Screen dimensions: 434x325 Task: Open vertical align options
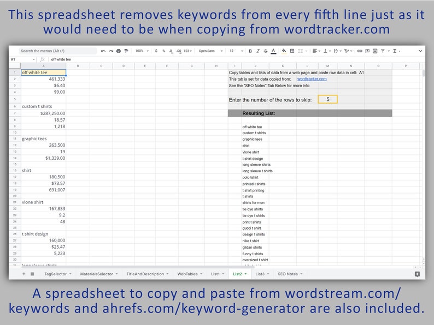coord(327,51)
